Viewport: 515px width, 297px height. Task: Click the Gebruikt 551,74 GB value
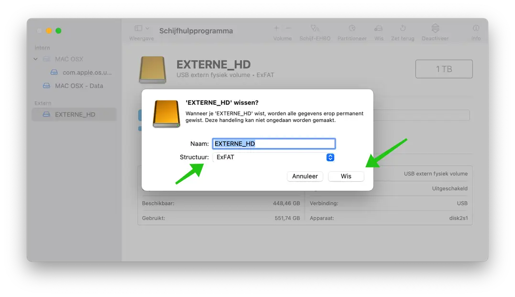tap(287, 218)
